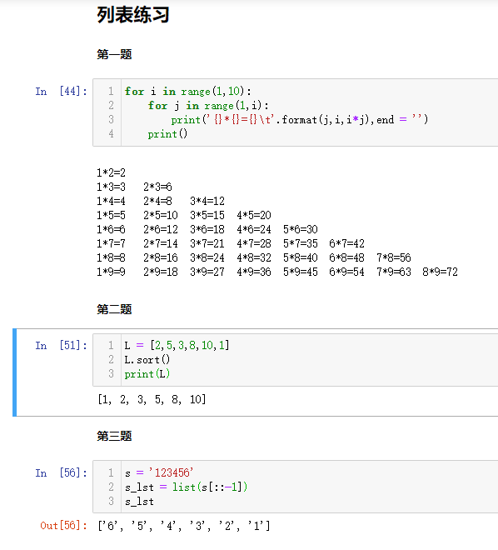Screen dimensions: 498x550
Task: Click the Out[56] output prompt
Action: coord(63,526)
